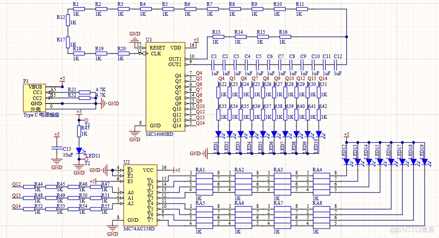
Task: Click the R20 resistor near CLK input
Action: tap(124, 54)
